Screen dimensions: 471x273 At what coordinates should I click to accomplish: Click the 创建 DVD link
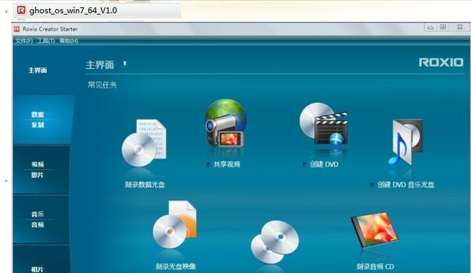[x=324, y=164]
